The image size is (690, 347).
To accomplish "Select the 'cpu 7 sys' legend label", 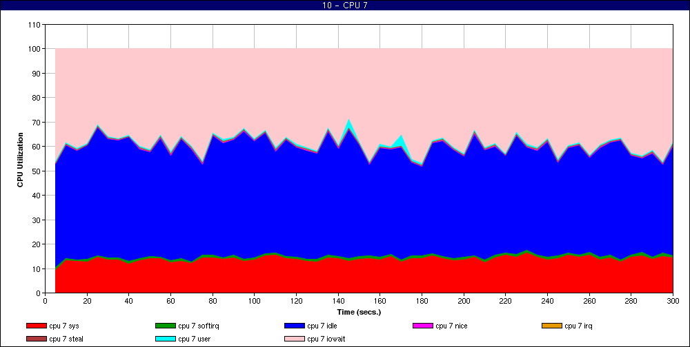I will 63,326.
